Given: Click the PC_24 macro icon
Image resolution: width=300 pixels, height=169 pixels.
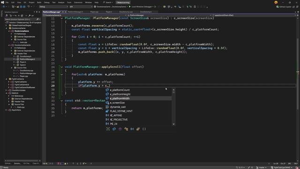Looking at the screenshot, I should [107, 124].
